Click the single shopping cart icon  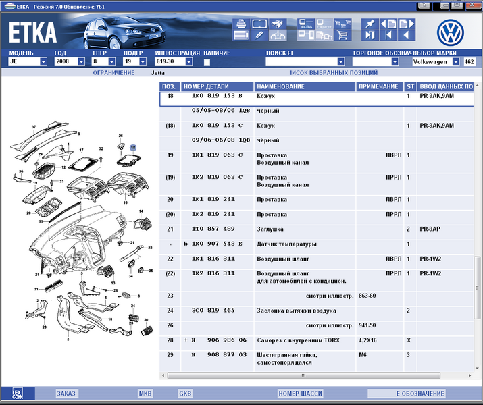coord(342,35)
